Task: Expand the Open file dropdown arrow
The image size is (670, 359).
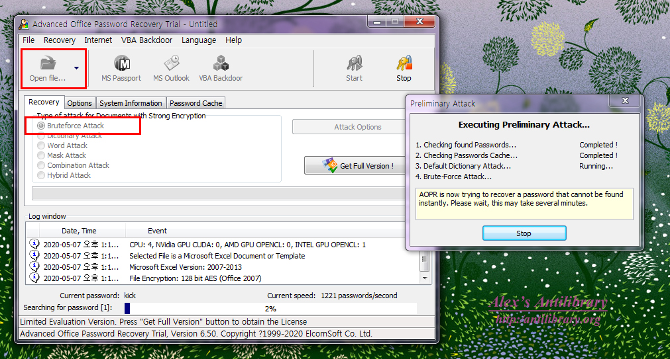Action: 76,68
